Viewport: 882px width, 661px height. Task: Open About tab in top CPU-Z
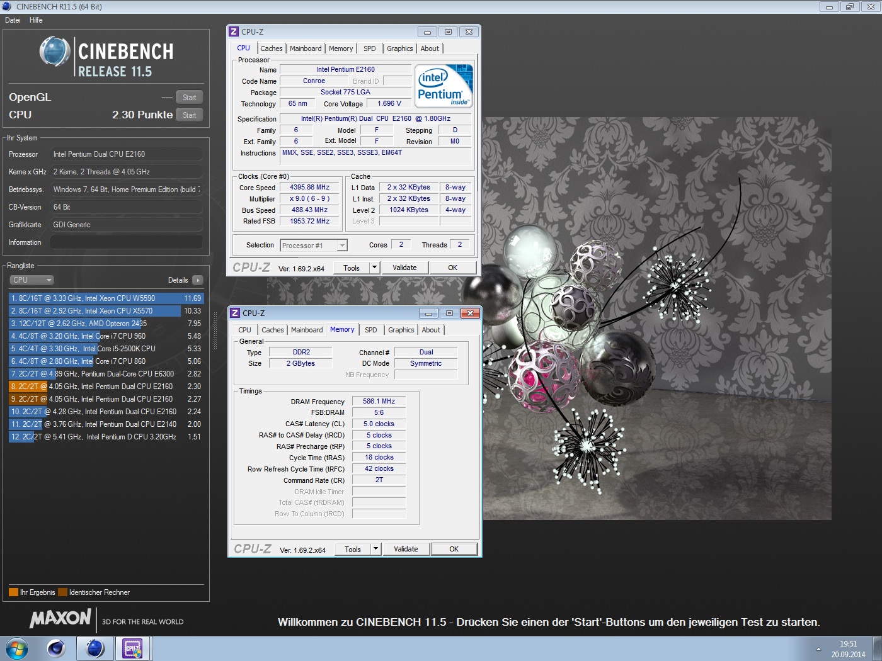click(x=430, y=48)
